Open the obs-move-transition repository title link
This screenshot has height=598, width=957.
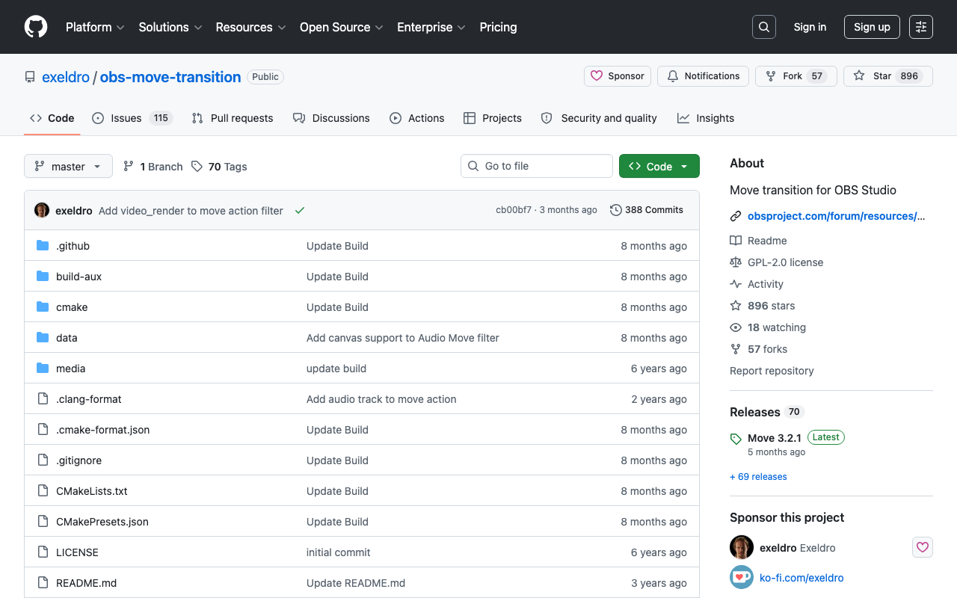[170, 77]
